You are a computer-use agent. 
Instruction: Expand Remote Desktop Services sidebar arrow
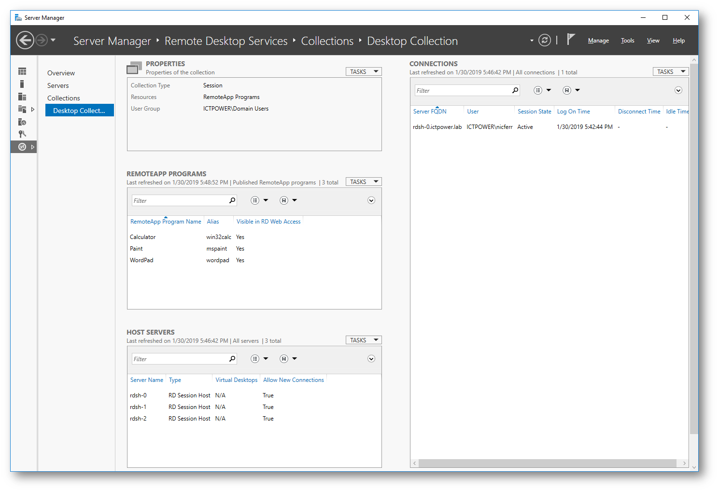point(32,147)
